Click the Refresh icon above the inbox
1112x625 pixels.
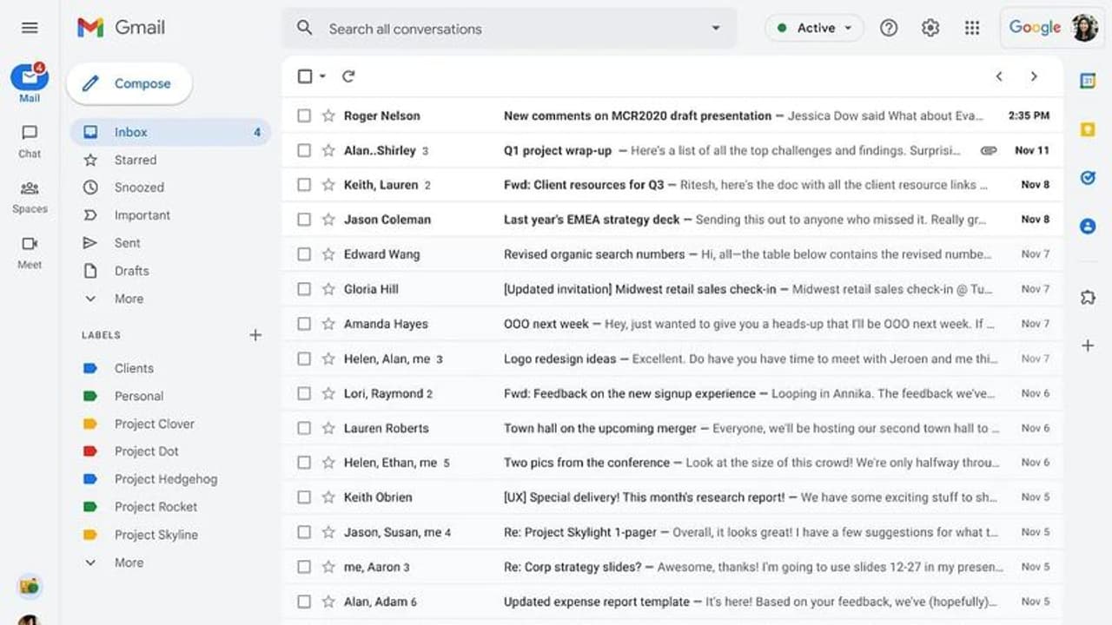click(x=348, y=76)
